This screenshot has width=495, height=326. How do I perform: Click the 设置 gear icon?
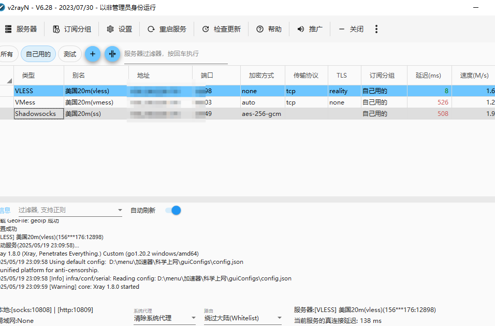[110, 29]
